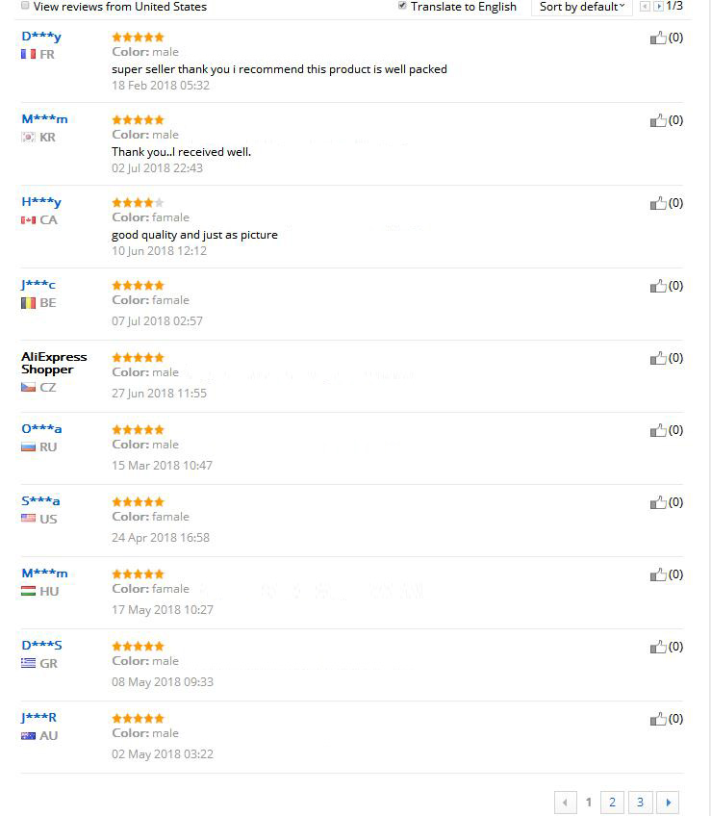Click thumbs-up for O***a's RU review

(x=658, y=431)
